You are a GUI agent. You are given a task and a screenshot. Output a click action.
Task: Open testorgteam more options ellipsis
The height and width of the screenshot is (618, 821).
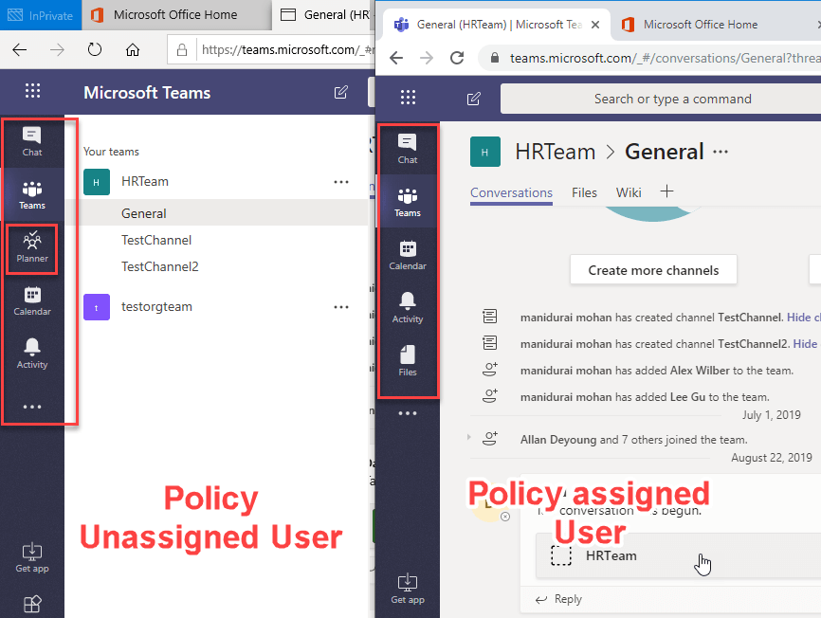point(341,307)
